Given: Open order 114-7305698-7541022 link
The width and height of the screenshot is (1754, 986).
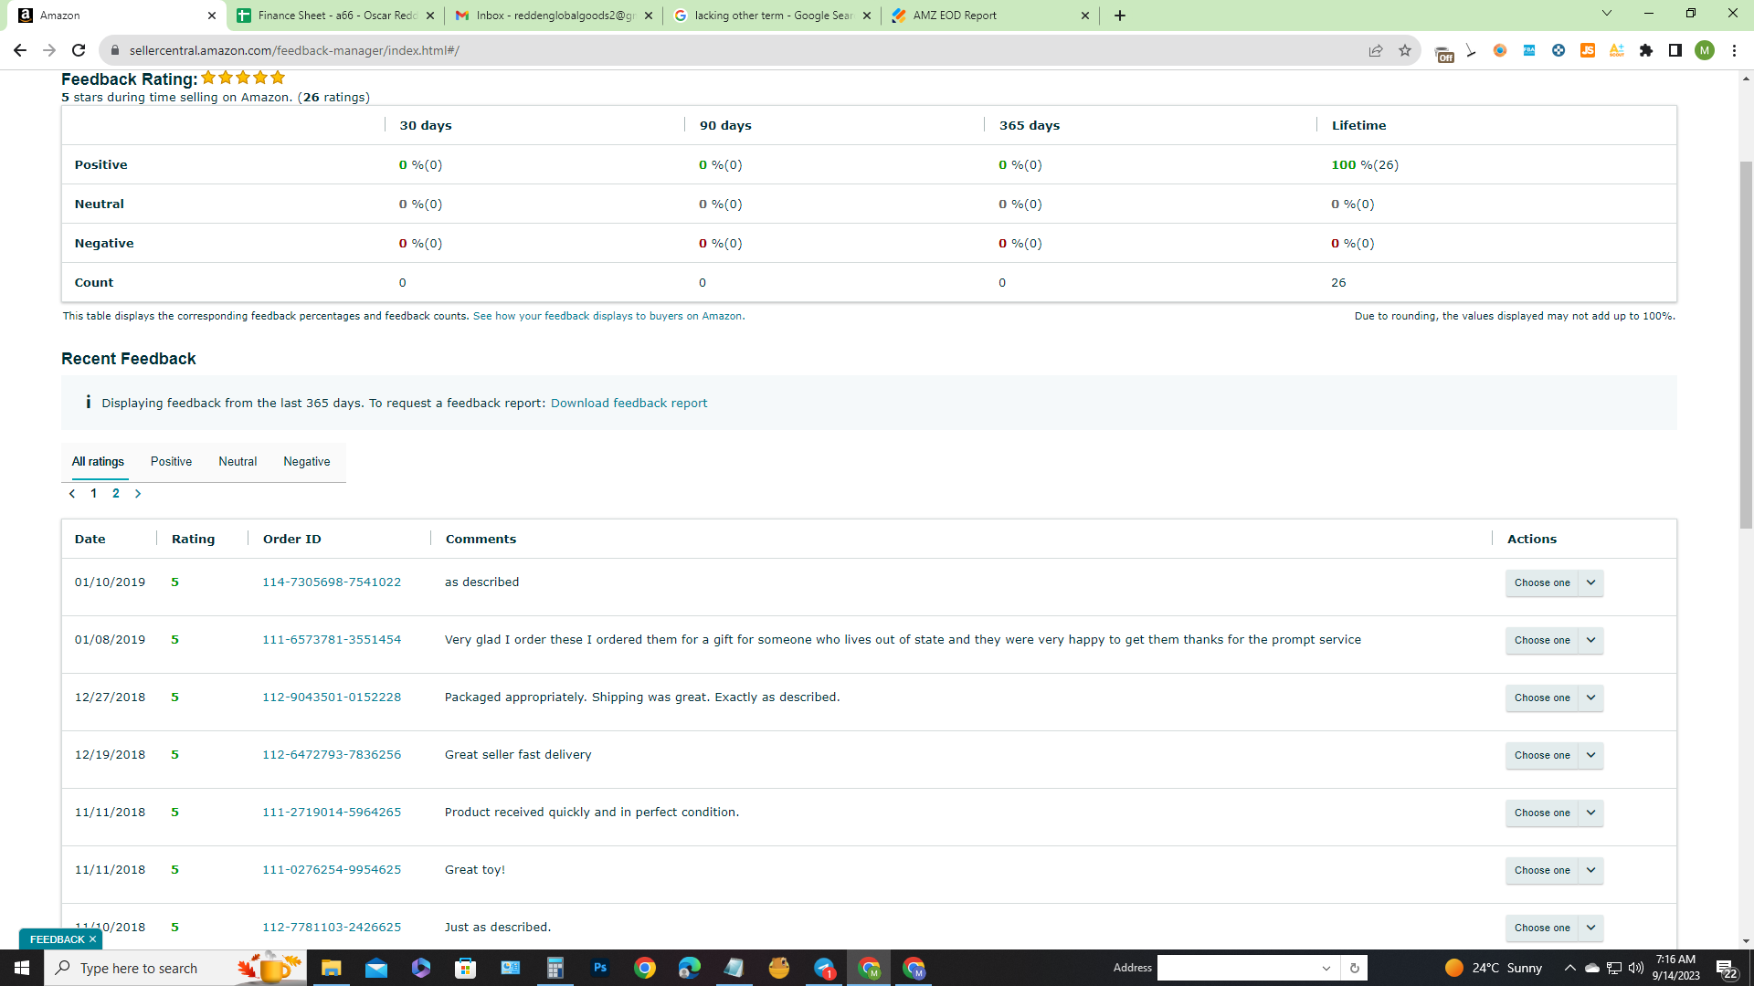Looking at the screenshot, I should (332, 582).
